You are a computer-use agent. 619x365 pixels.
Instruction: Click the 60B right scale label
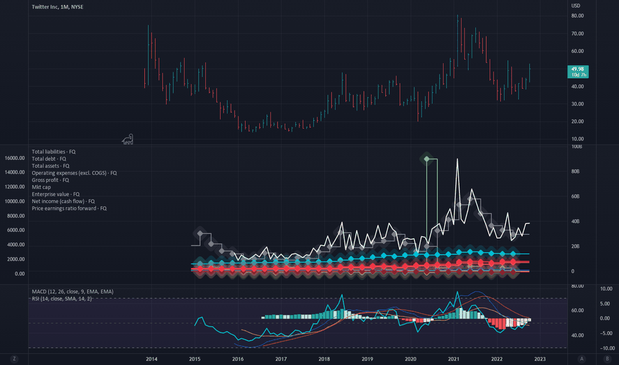[x=576, y=196]
